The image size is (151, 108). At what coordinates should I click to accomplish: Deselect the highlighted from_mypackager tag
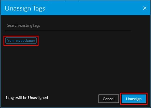[21, 40]
